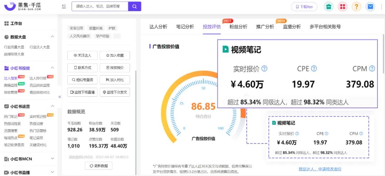This screenshot has height=176, width=385.
Task: Click the 千瓜指数 value 928.26
Action: pos(75,130)
